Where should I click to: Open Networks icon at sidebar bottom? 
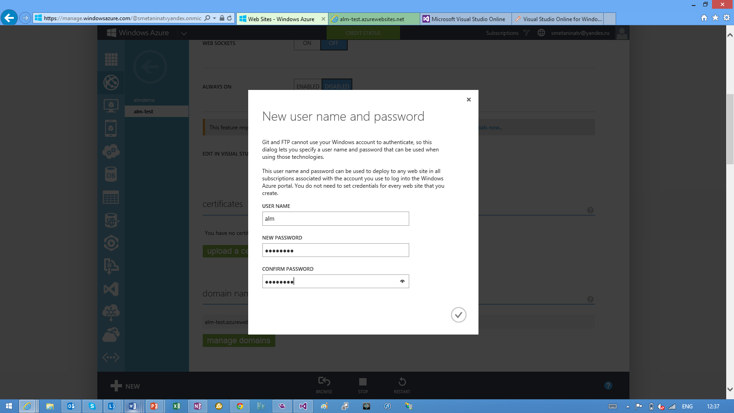(111, 357)
